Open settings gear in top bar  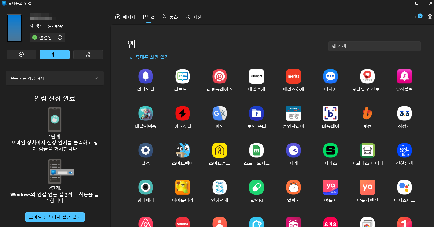(x=430, y=17)
